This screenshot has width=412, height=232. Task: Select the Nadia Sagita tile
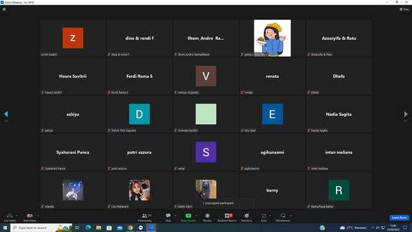pyautogui.click(x=339, y=114)
